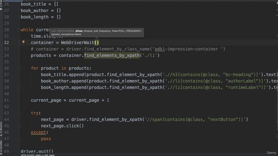
Task: Click 'container' variable on line 32
Action: [42, 42]
